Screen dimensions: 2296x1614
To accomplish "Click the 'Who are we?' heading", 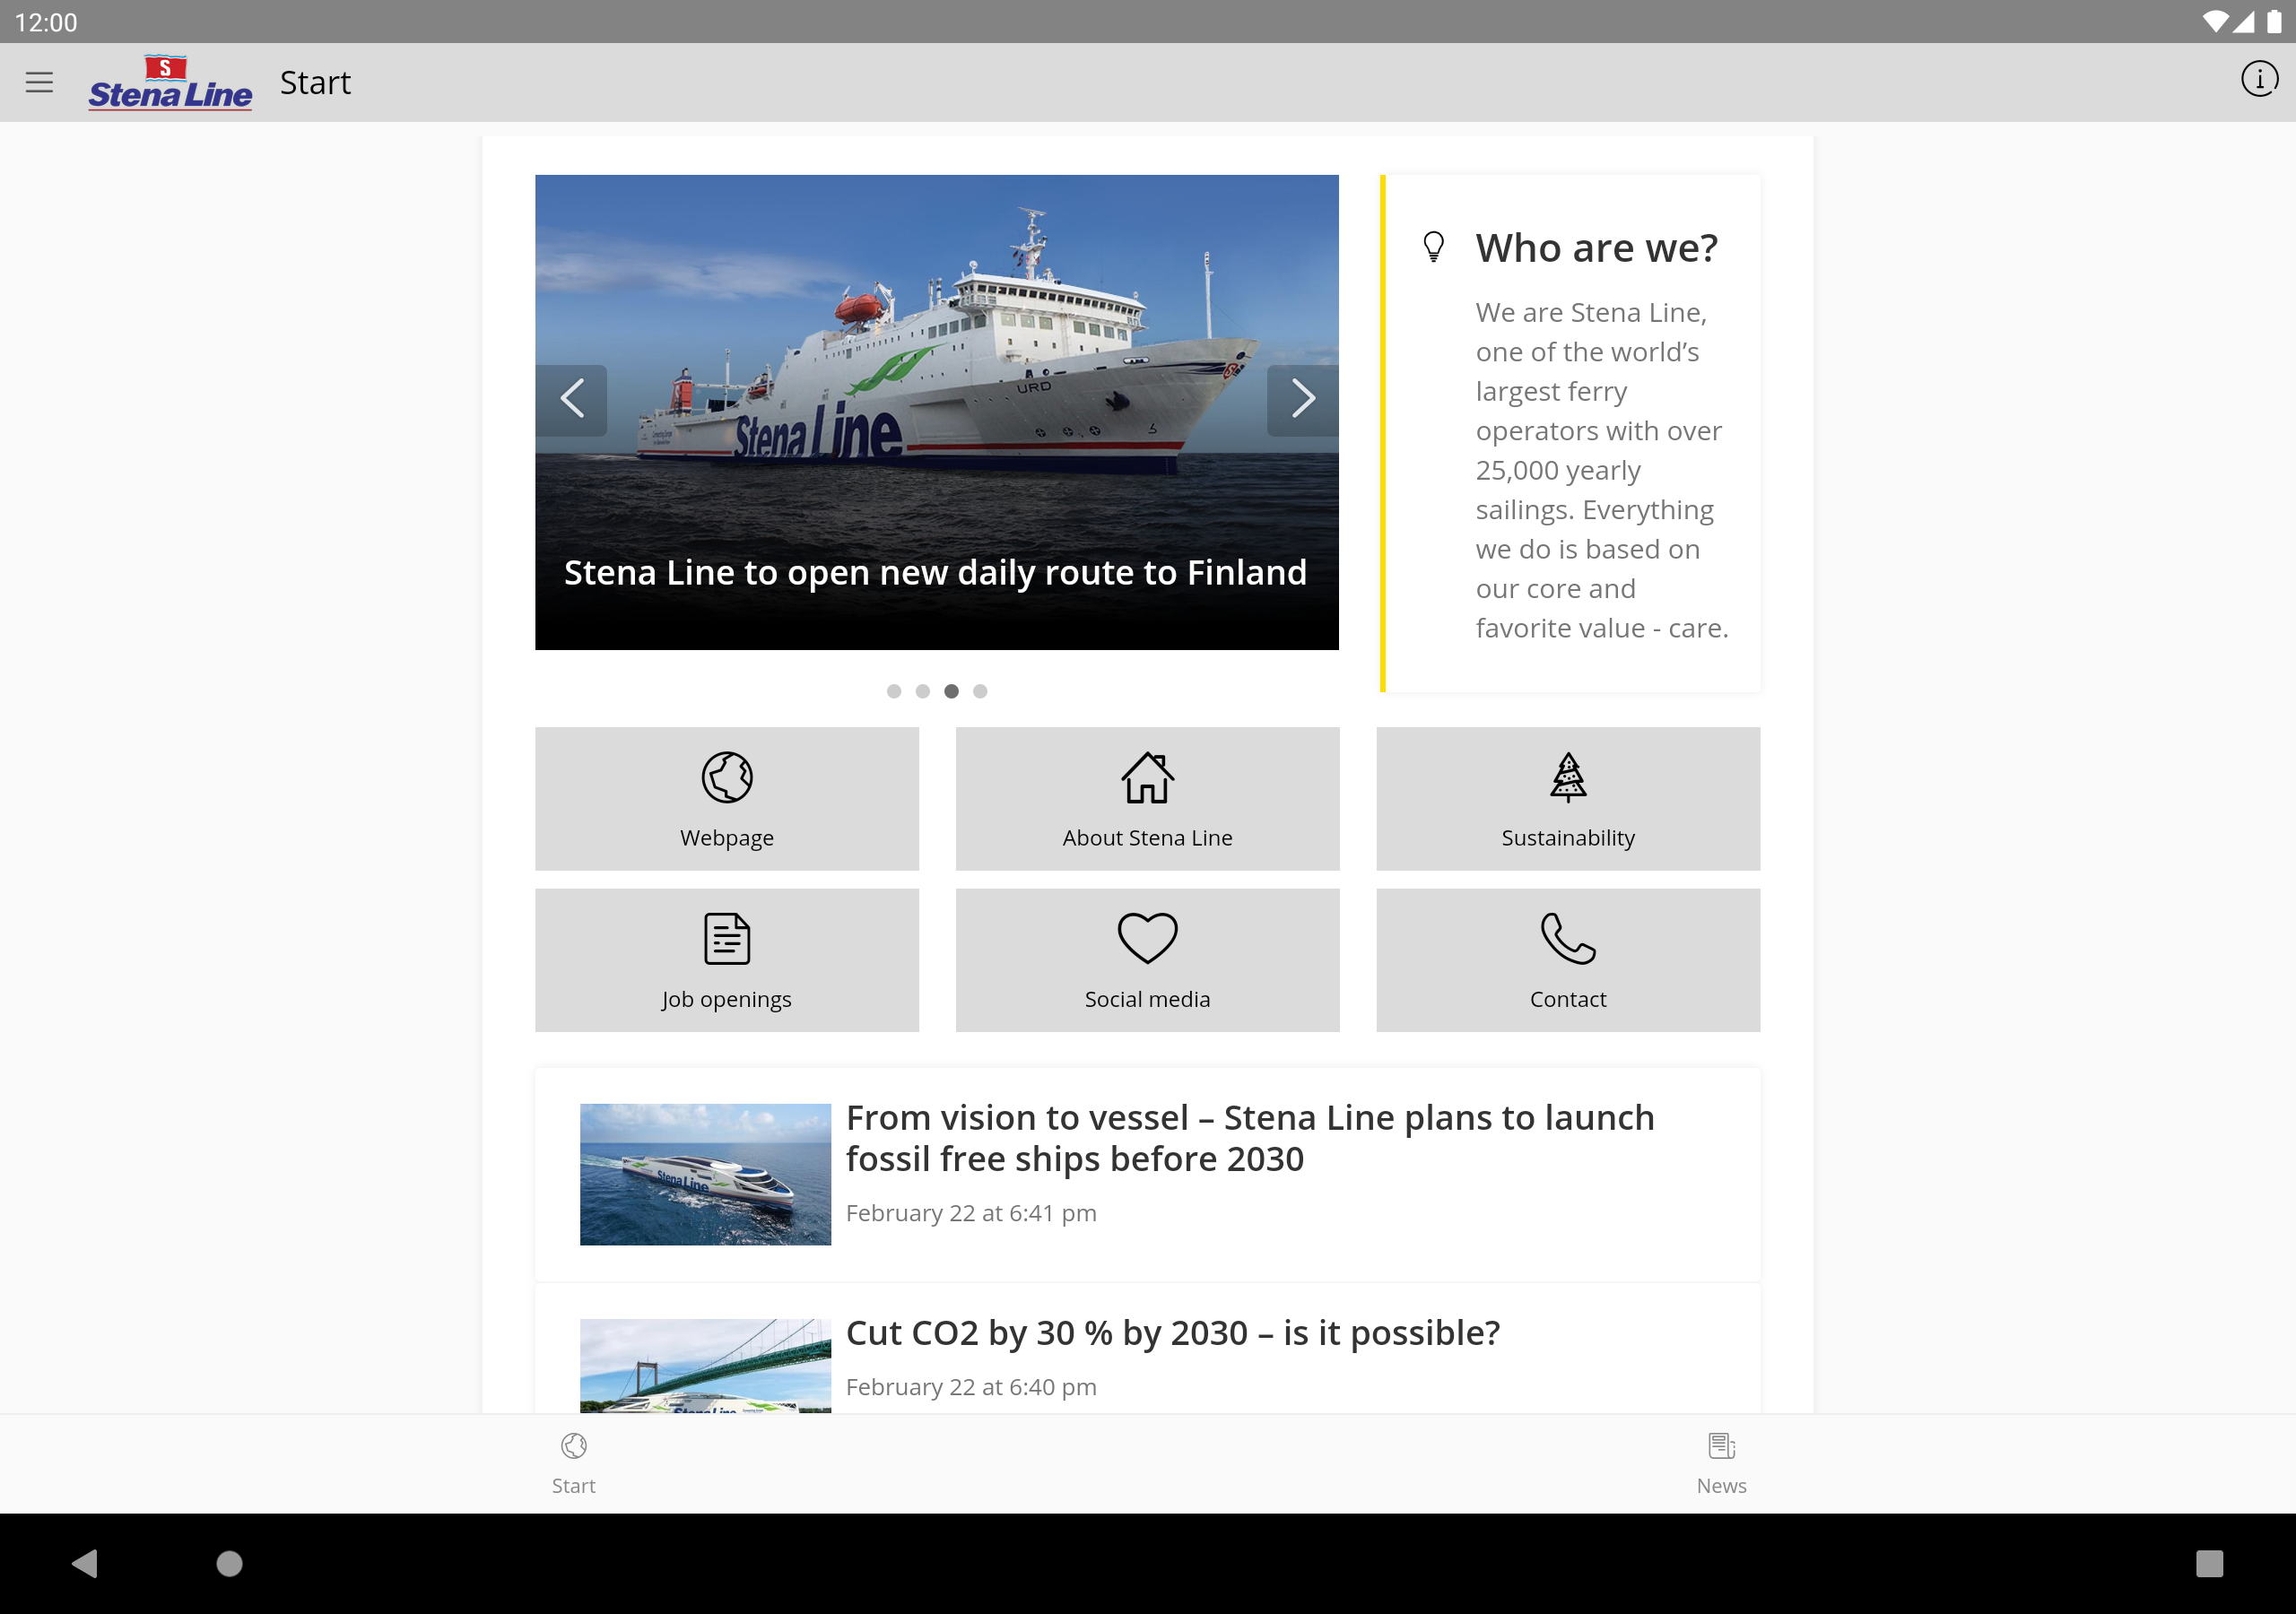I will (1597, 248).
